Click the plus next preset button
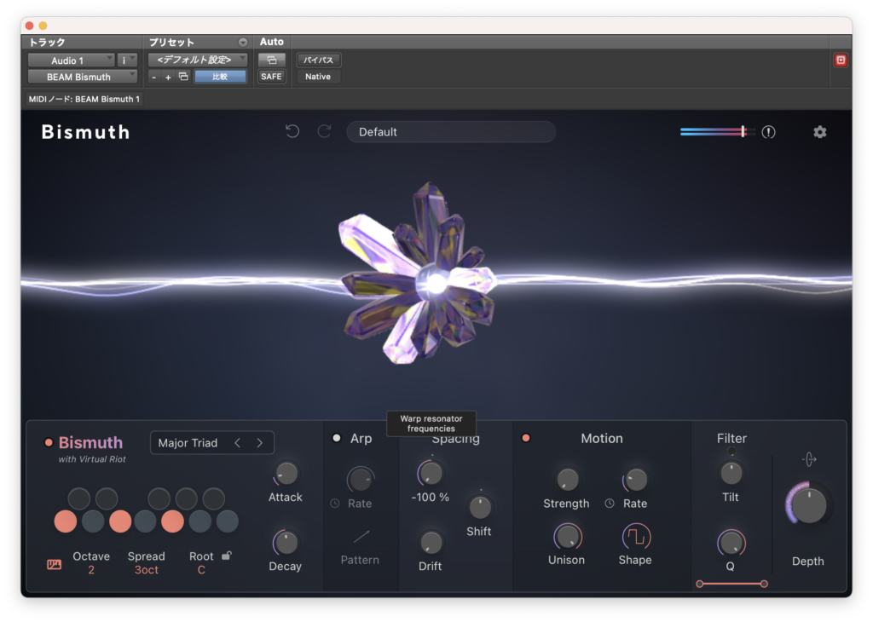873x622 pixels. pos(168,77)
